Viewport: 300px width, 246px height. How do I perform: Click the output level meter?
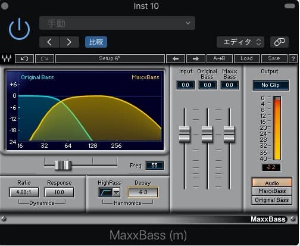coord(277,128)
